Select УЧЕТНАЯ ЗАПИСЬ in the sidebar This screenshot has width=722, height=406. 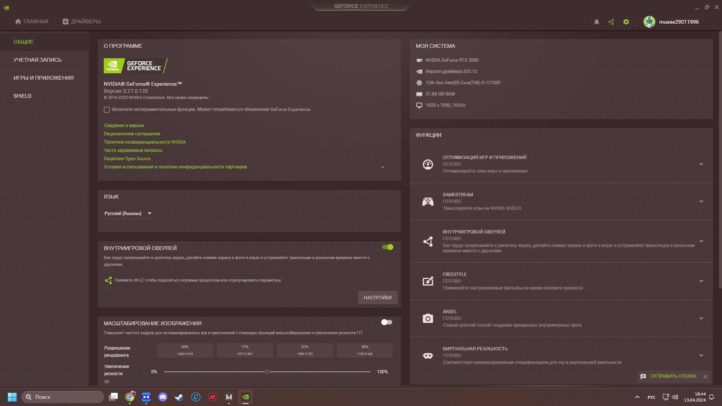click(44, 60)
